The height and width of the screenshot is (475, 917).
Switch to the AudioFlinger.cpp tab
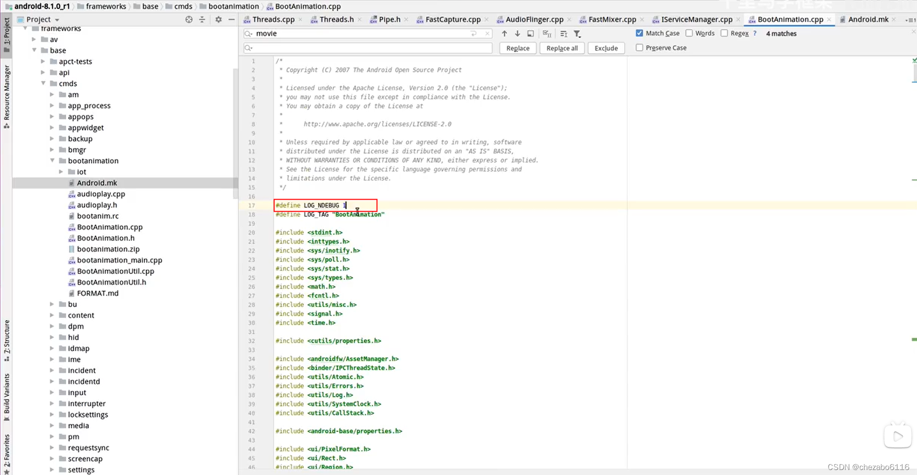[533, 19]
